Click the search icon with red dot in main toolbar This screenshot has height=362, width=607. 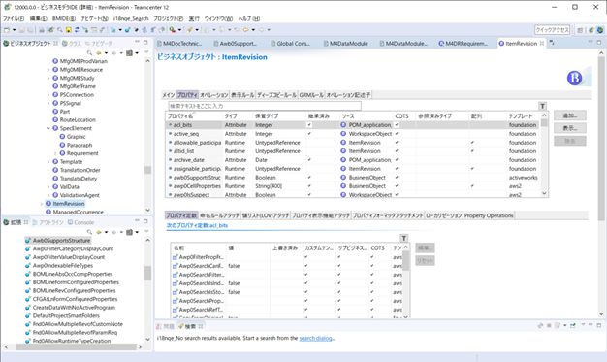pyautogui.click(x=172, y=30)
